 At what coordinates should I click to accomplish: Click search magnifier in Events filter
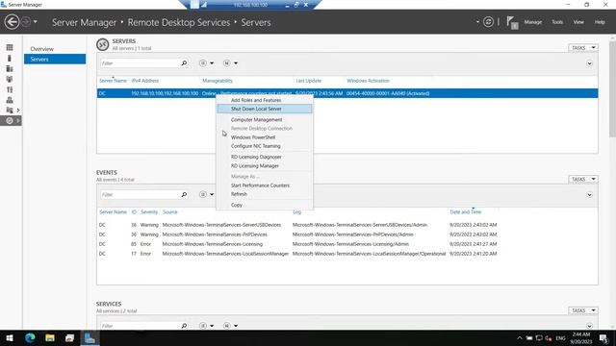coord(184,194)
